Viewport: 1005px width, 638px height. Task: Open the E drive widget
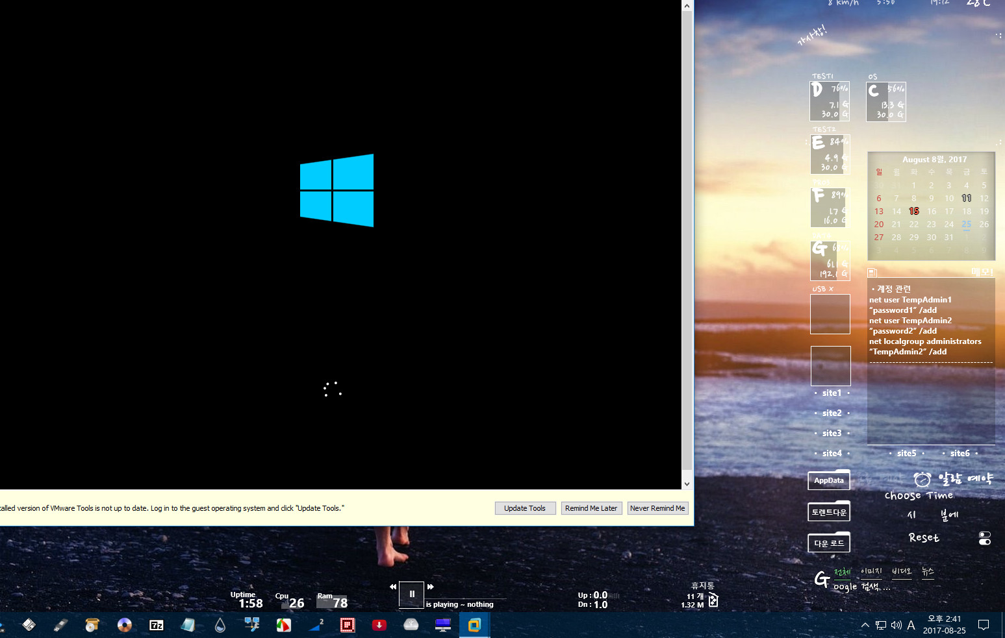(x=830, y=154)
